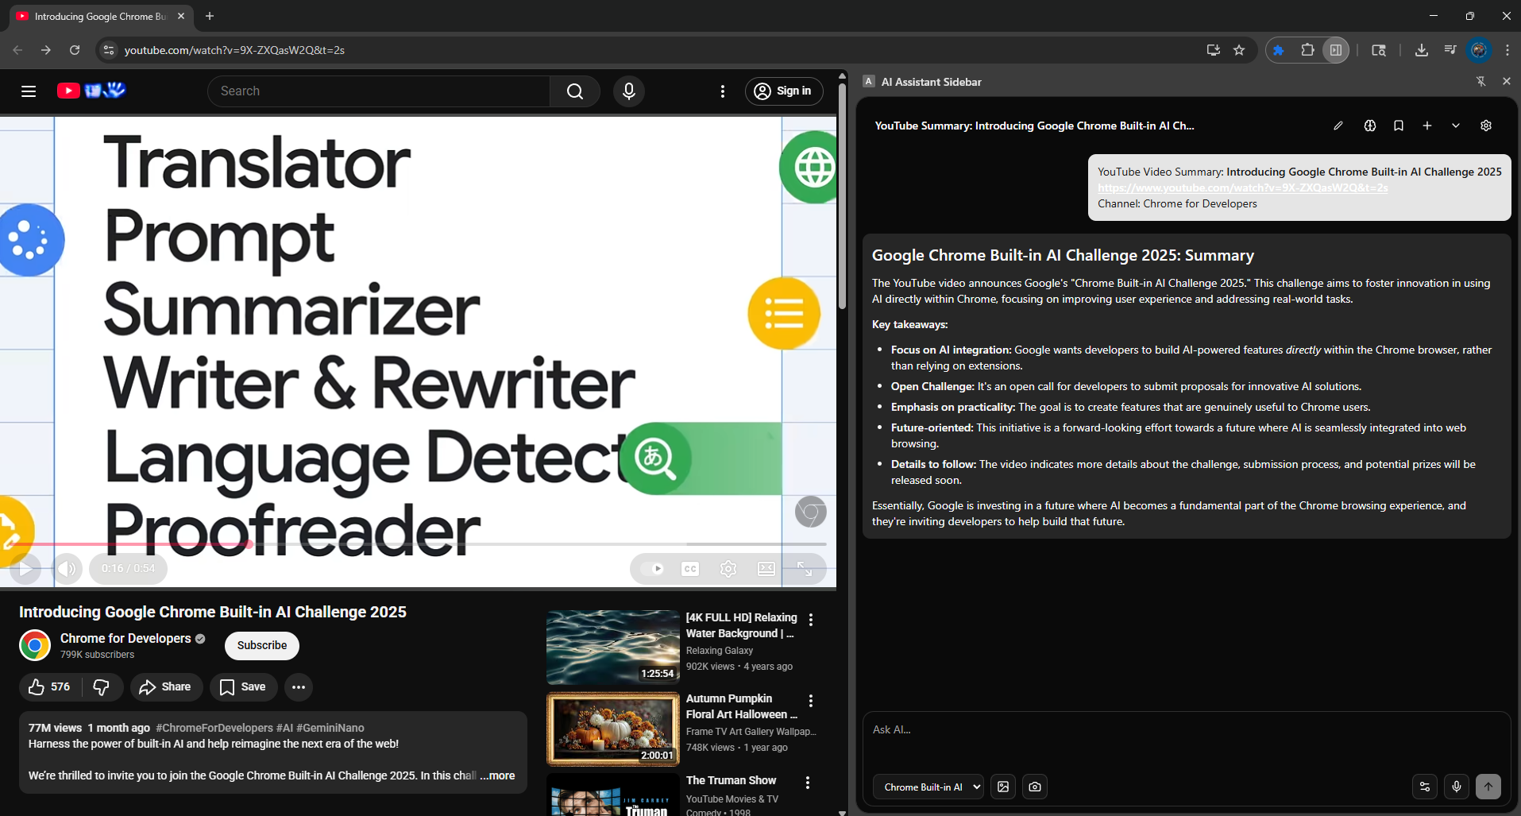Close the AI Assistant Sidebar
This screenshot has width=1521, height=816.
1507,81
